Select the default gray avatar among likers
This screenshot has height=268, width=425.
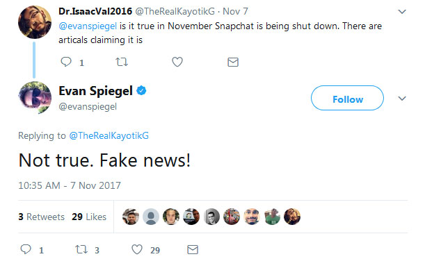(x=151, y=217)
